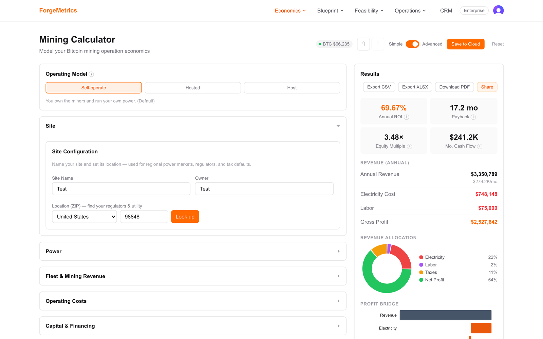Click the Annual Revenue value $3,350,789
Viewport: 543px width, 339px height.
click(484, 174)
